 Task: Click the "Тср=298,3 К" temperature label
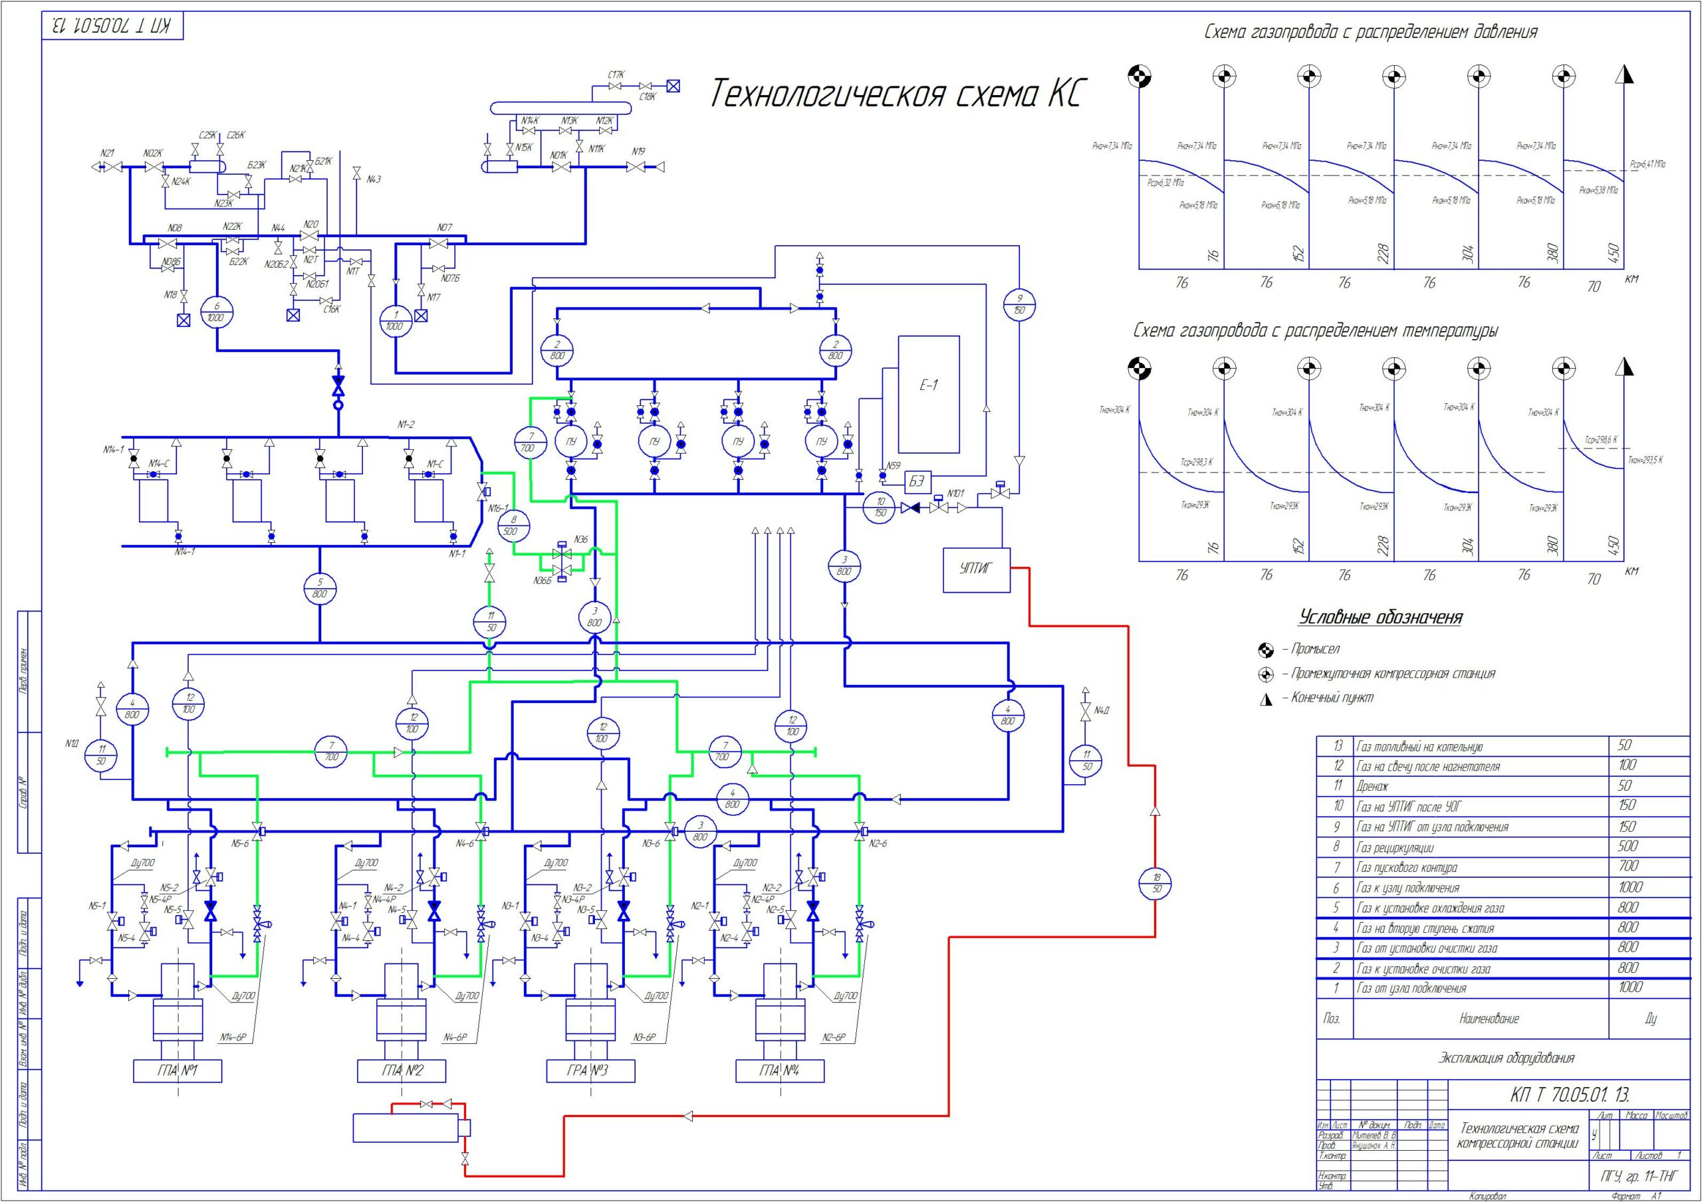coord(1197,462)
